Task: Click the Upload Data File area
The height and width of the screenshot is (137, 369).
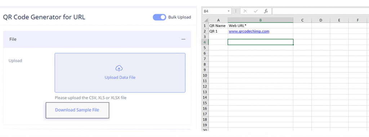Action: (120, 73)
